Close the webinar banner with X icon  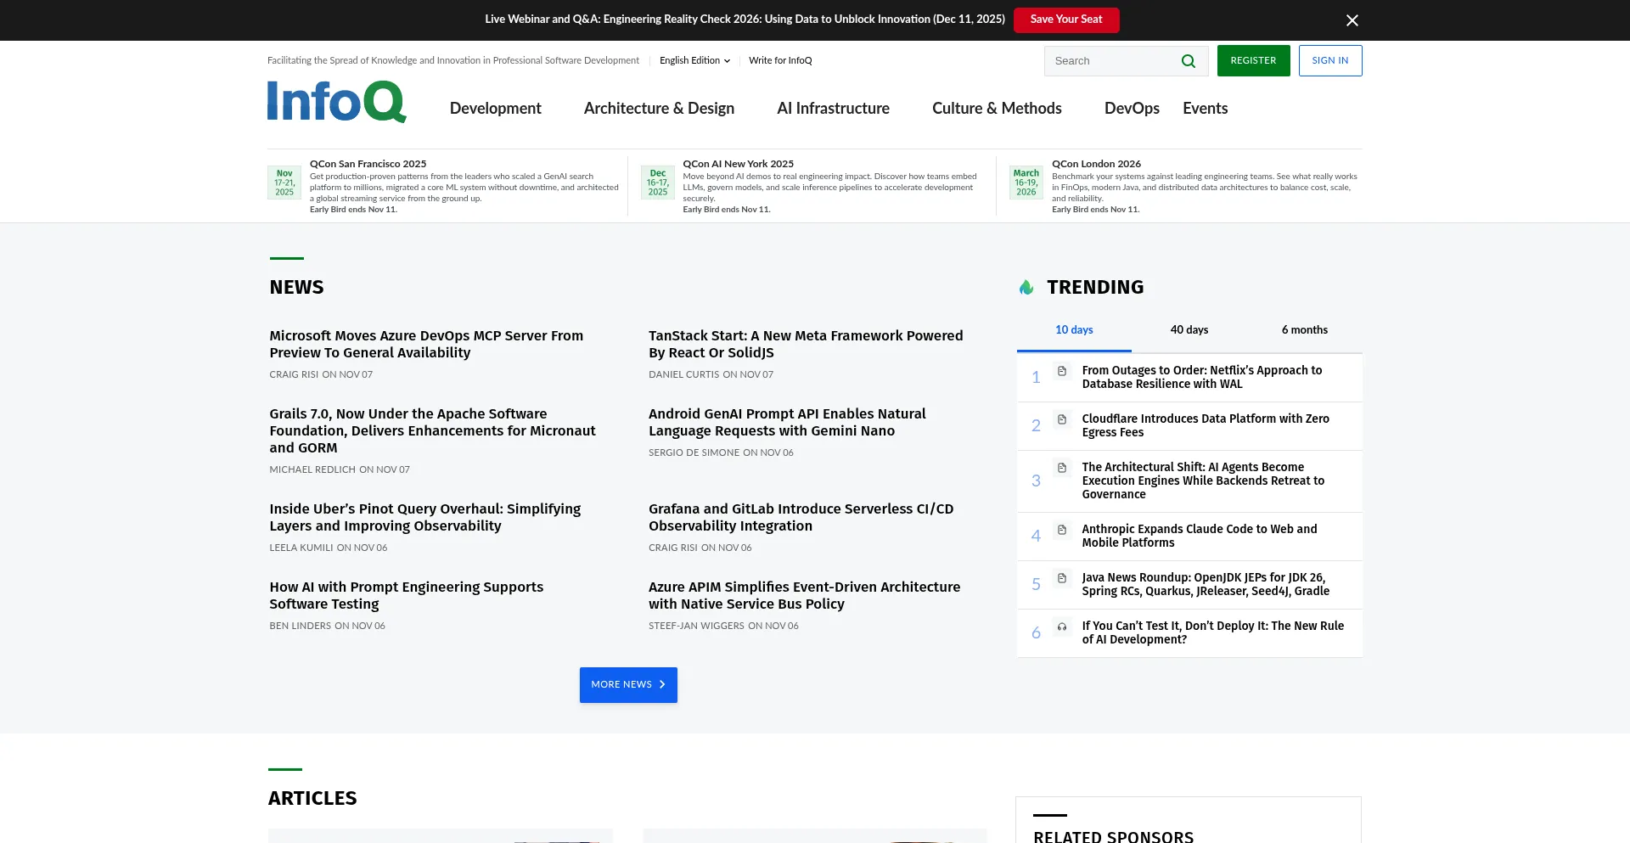tap(1352, 20)
